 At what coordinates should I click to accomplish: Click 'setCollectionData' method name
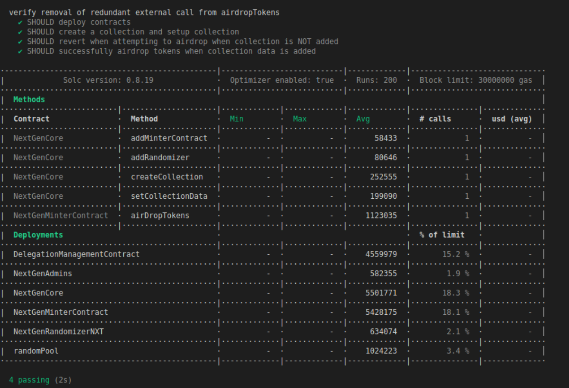coord(169,196)
